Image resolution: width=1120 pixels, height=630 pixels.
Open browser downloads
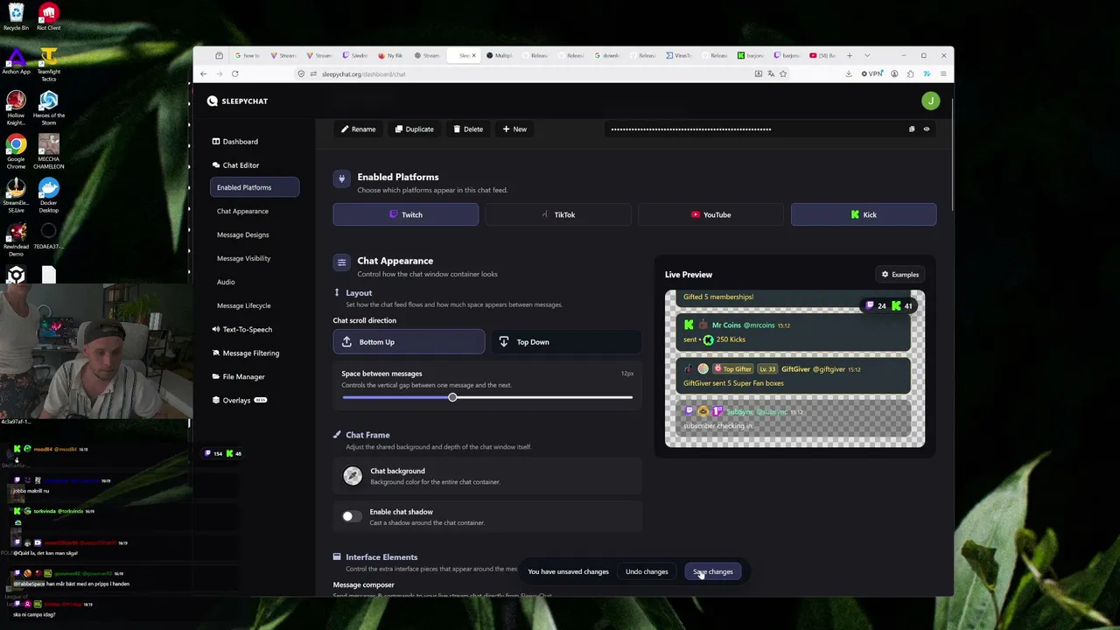849,73
